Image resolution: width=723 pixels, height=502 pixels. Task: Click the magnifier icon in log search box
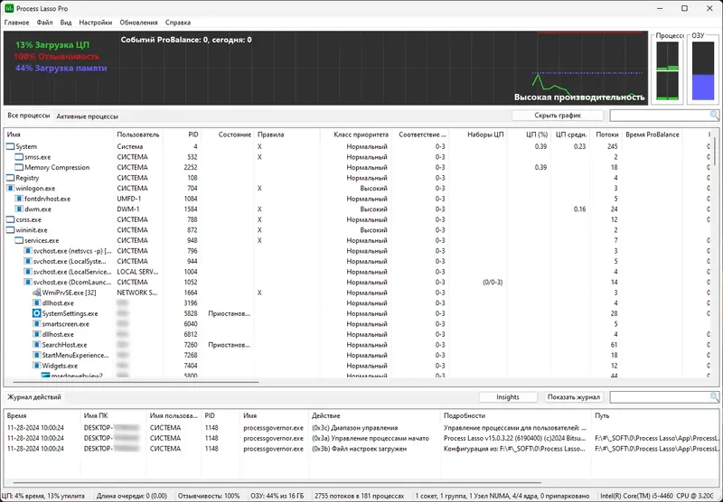[714, 396]
